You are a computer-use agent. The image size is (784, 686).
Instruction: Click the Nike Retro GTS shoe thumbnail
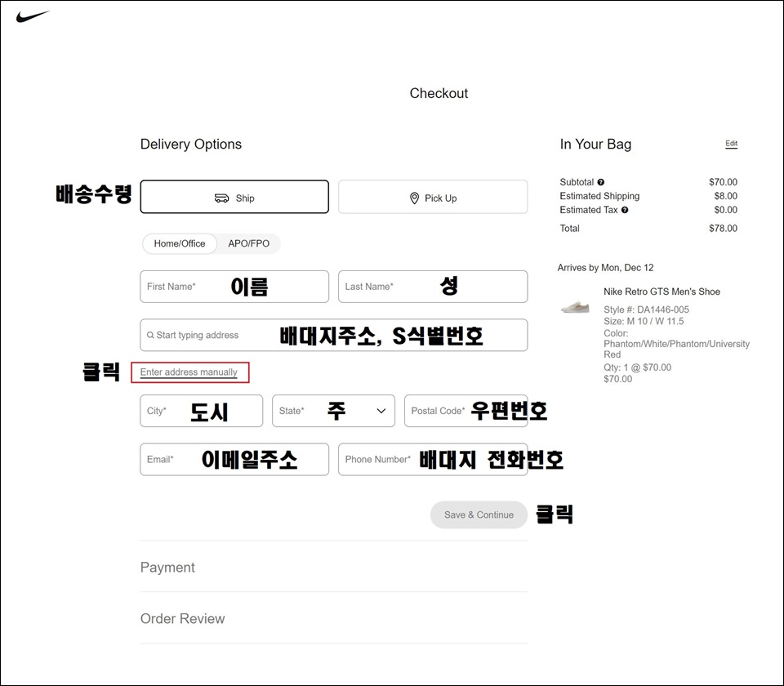click(x=575, y=306)
